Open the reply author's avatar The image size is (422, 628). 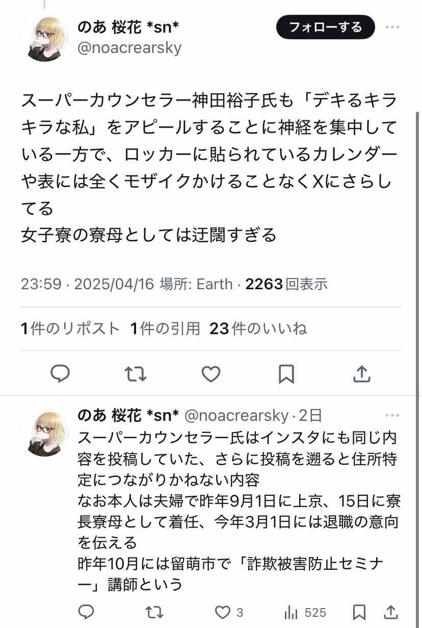click(44, 433)
